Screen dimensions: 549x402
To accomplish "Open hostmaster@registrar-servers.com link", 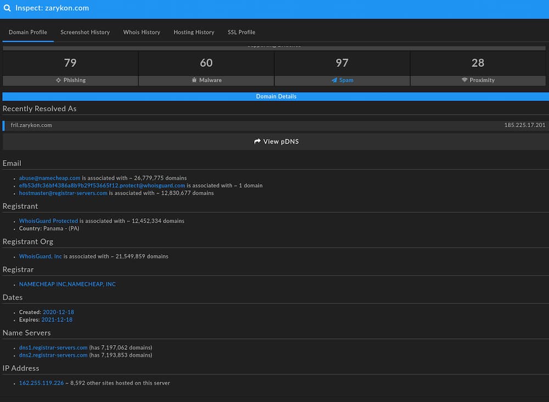I will pos(63,193).
